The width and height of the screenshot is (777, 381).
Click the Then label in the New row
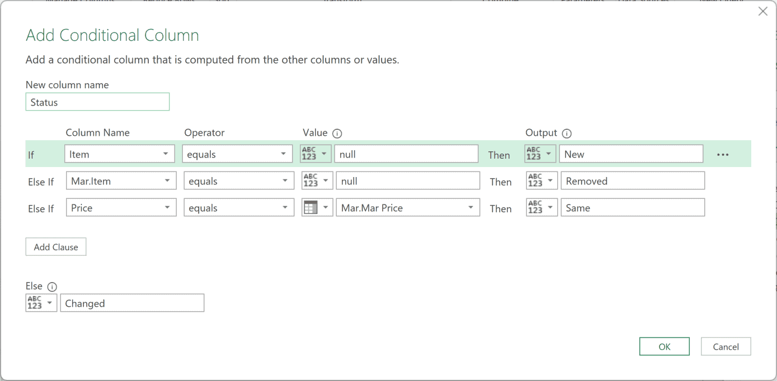coord(499,155)
